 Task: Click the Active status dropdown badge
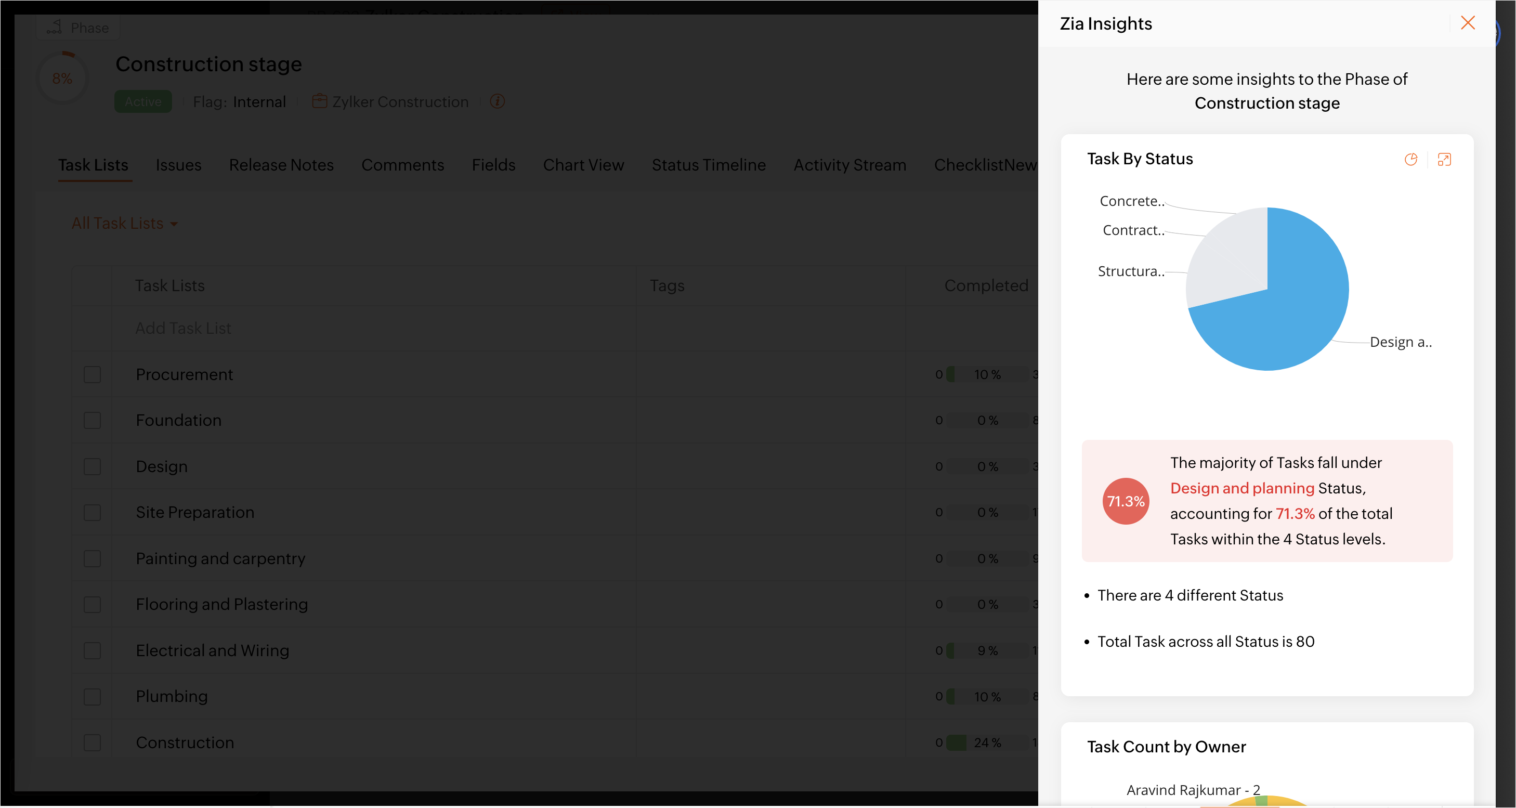(143, 101)
